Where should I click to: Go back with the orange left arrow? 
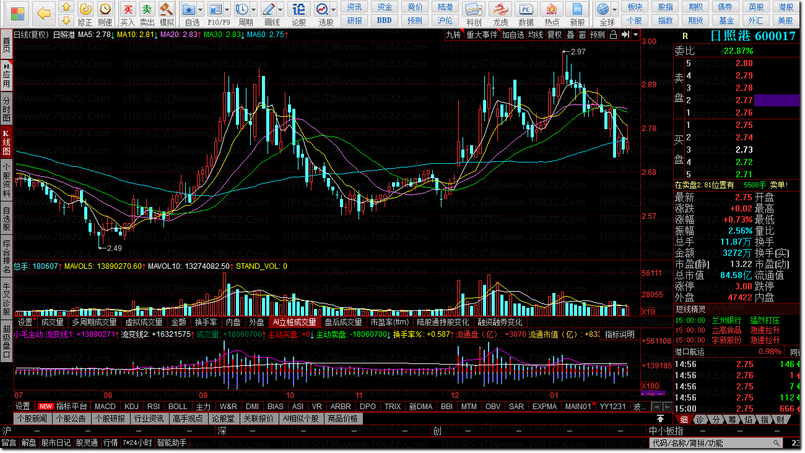pos(43,13)
